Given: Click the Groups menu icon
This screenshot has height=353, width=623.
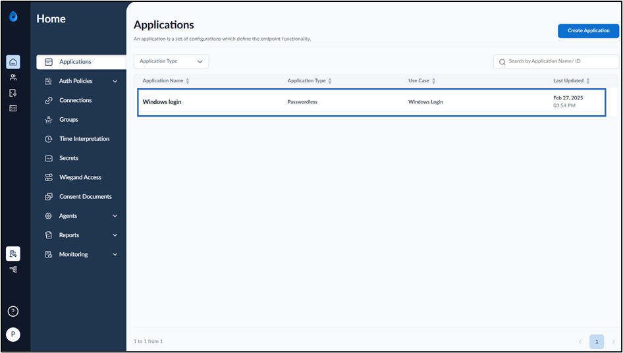Looking at the screenshot, I should [x=49, y=120].
